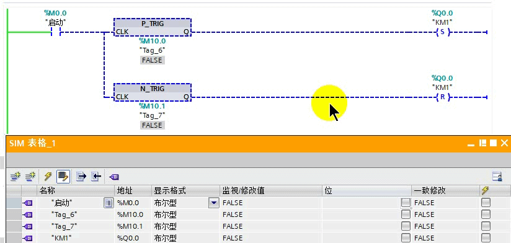The image size is (511, 243).
Task: Click the %M10.1 address cell in table
Action: [x=133, y=226]
